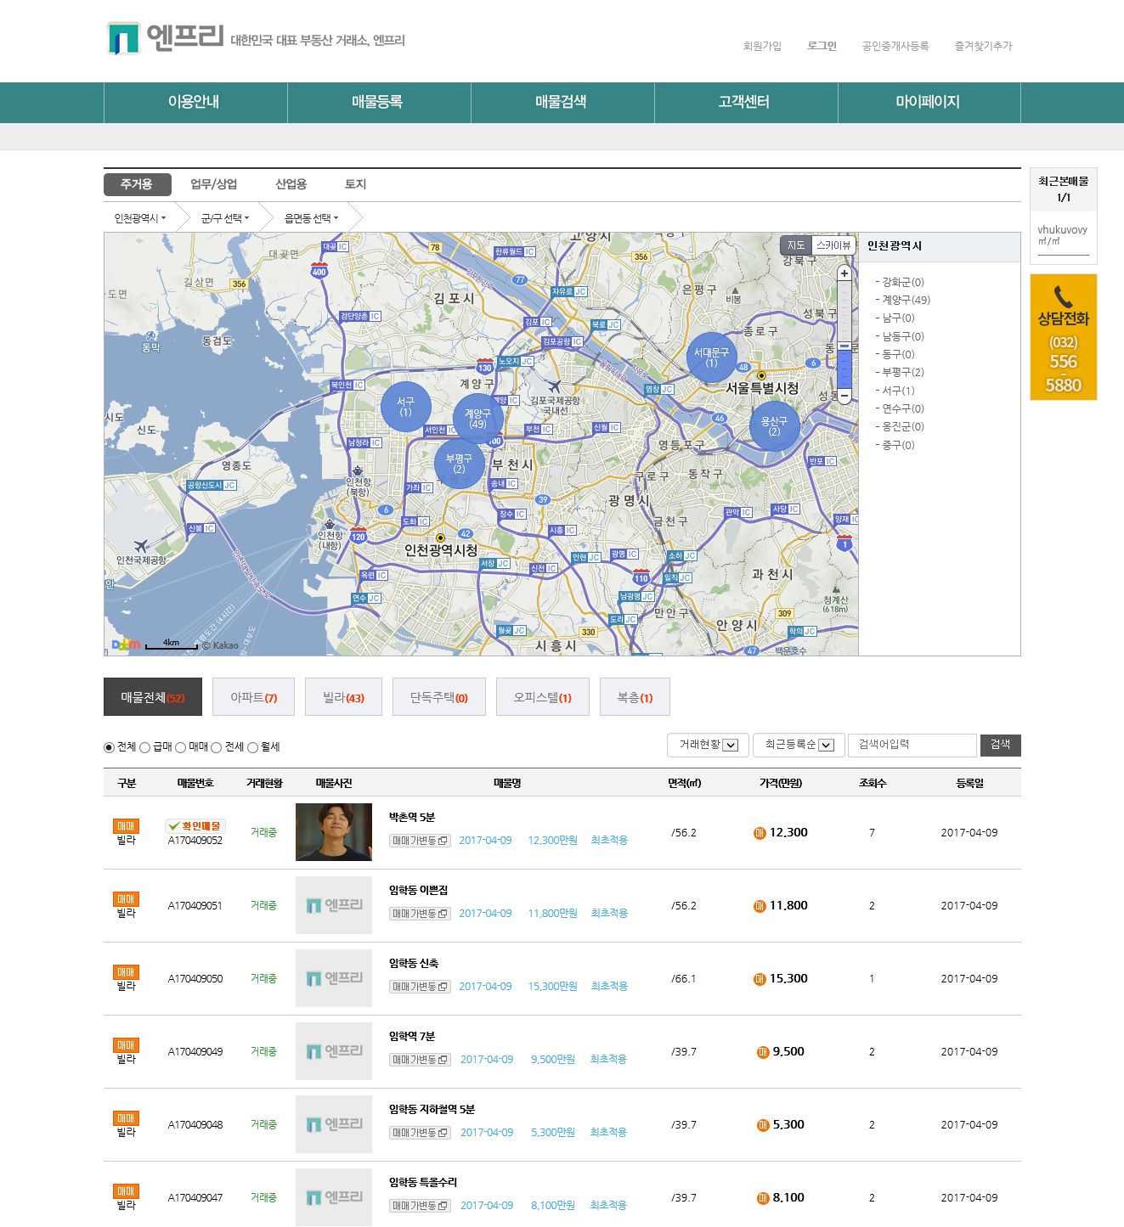The image size is (1124, 1227).
Task: Select the 서대문구 (1) map cluster marker
Action: (x=711, y=357)
